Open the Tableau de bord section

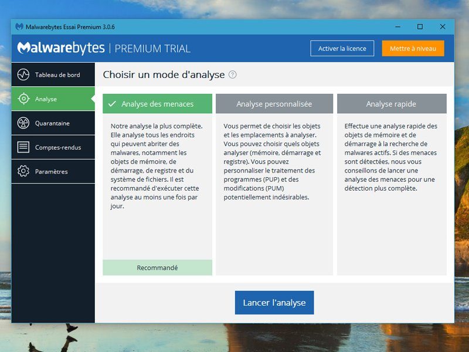click(x=53, y=75)
